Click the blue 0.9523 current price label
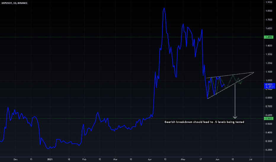Screen dimensions: 276x162 click(x=269, y=86)
